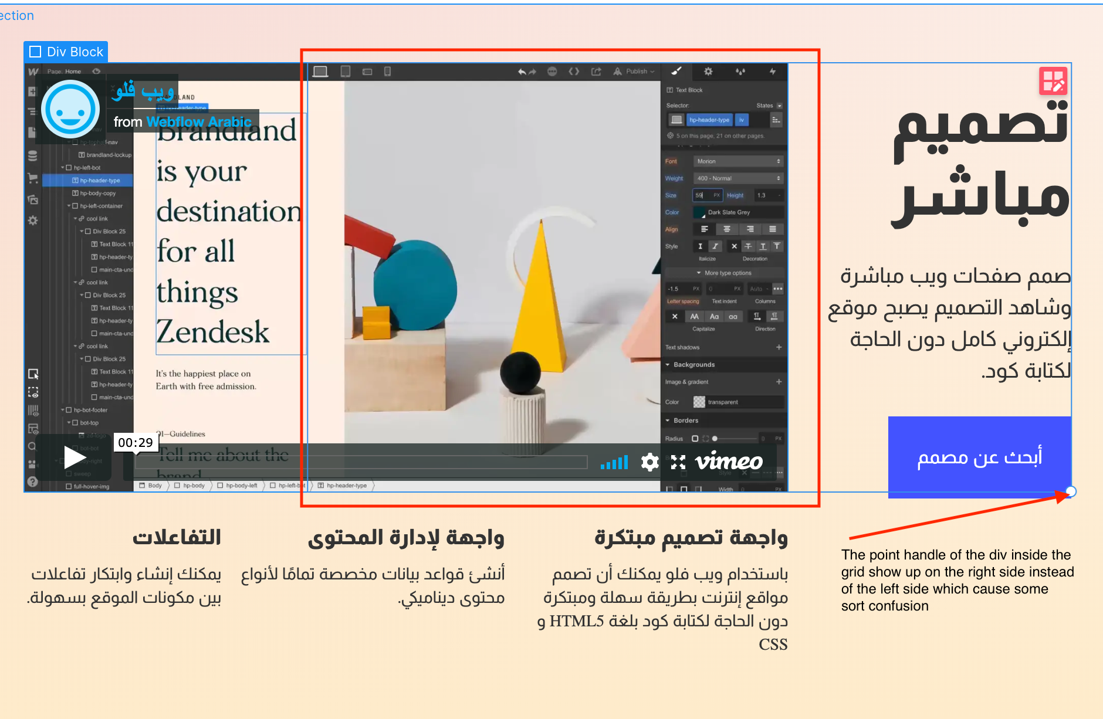Select the واجهة تصميم مبتكرة heading

point(691,537)
